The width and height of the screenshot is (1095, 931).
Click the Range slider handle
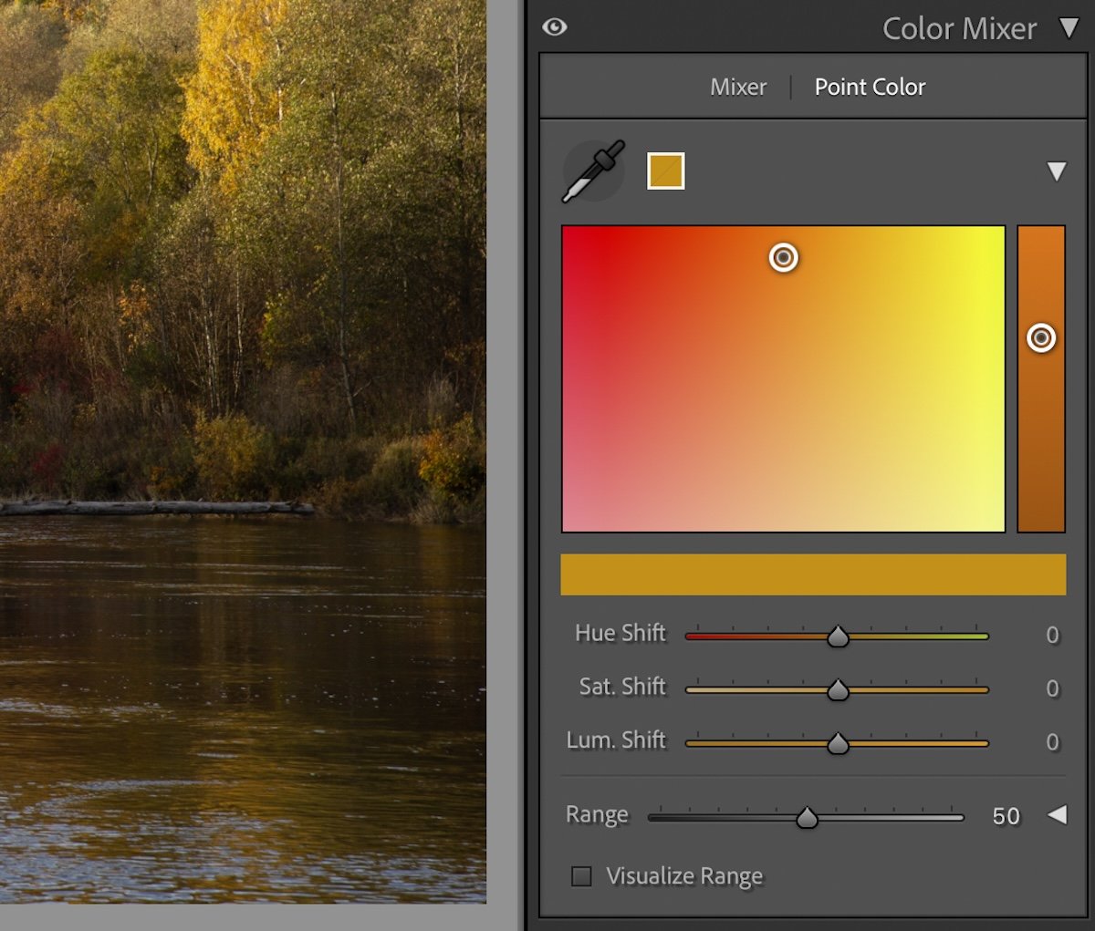tap(807, 818)
